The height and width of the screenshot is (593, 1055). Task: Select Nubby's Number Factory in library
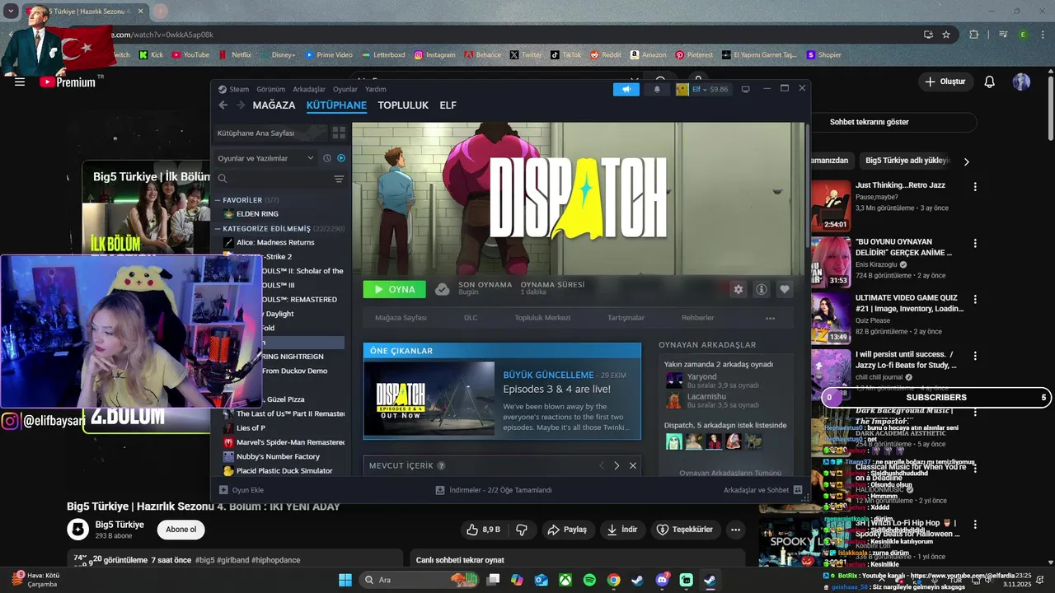[278, 456]
